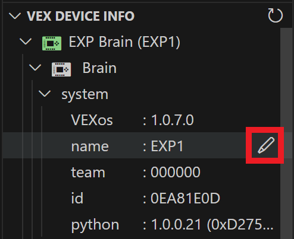Select the team : 000000 row
This screenshot has width=294, height=239.
coord(142,171)
